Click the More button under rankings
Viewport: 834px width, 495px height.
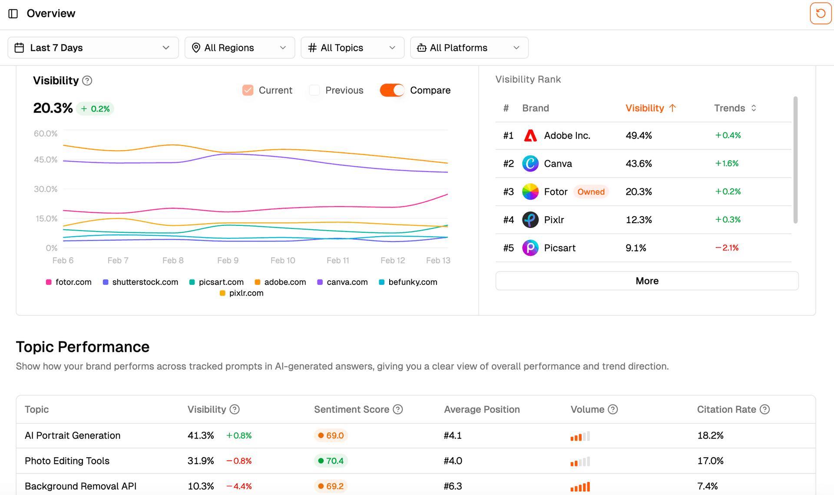(x=647, y=281)
